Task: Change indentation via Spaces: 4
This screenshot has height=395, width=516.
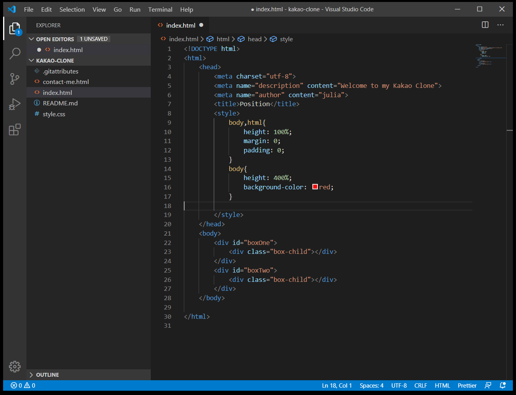Action: pyautogui.click(x=371, y=385)
